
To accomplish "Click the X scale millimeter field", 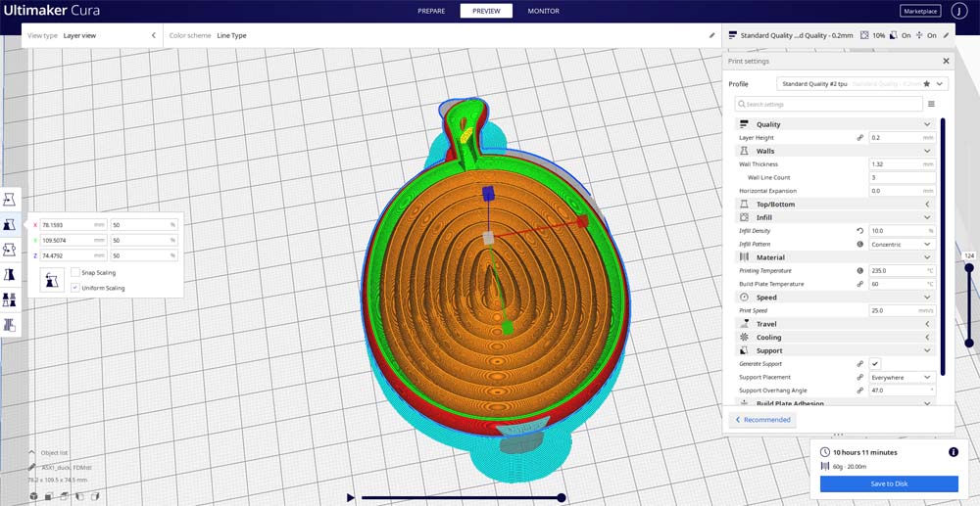I will pos(73,224).
